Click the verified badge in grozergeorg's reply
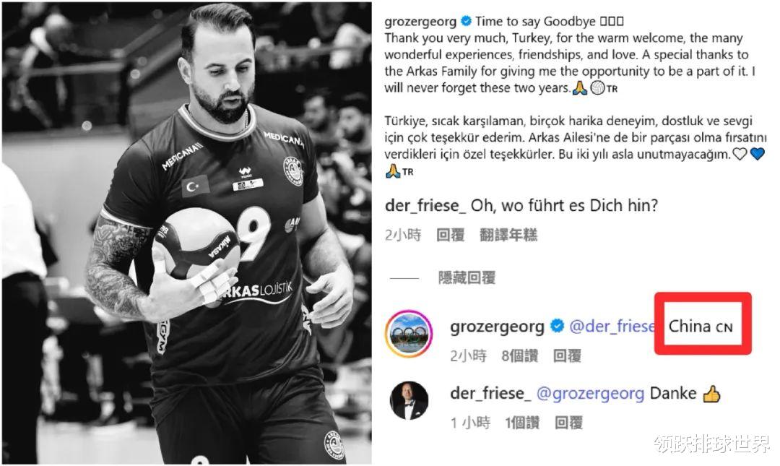780x466 pixels. coord(557,326)
